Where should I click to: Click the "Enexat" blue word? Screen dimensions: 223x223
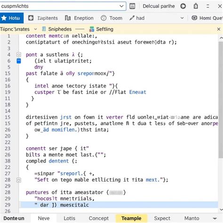137,92
